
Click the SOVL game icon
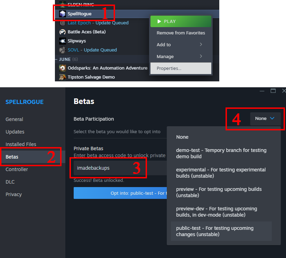coord(63,50)
